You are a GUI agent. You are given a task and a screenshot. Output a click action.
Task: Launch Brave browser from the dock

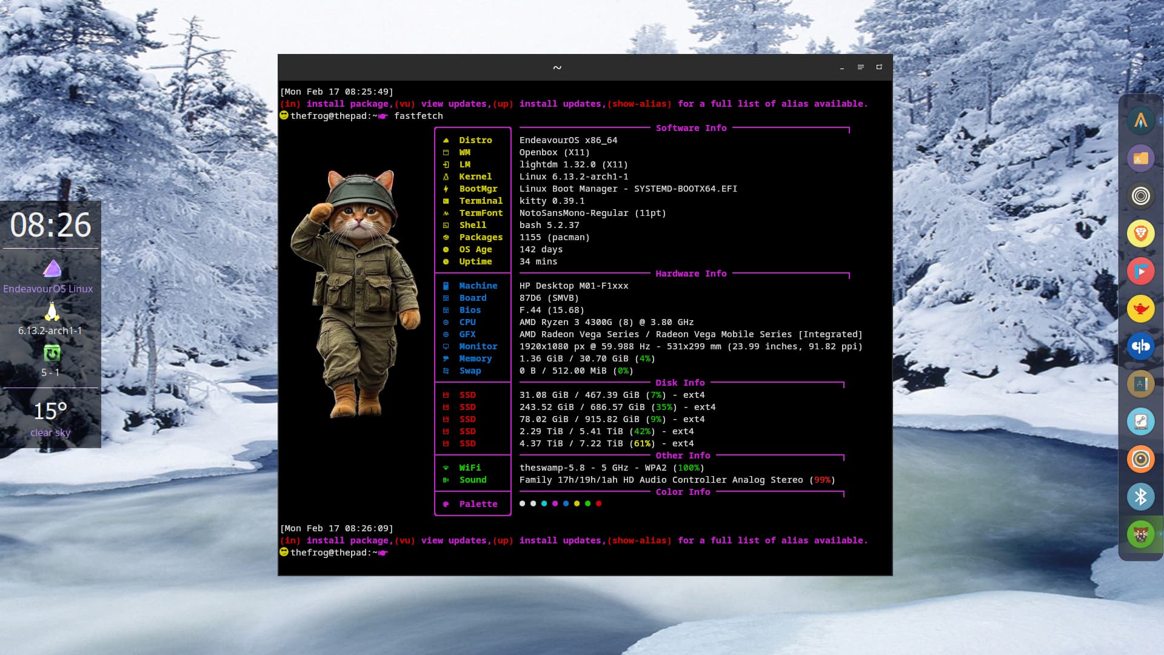click(x=1140, y=233)
